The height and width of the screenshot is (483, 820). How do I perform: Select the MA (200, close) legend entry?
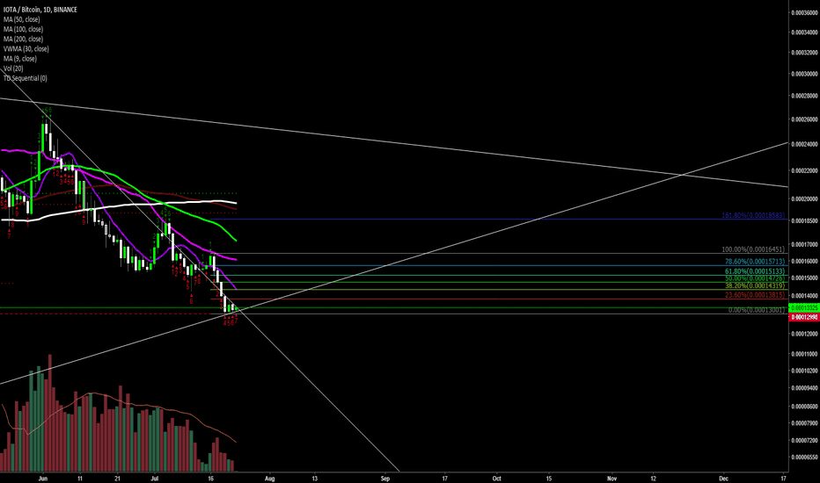[x=23, y=40]
